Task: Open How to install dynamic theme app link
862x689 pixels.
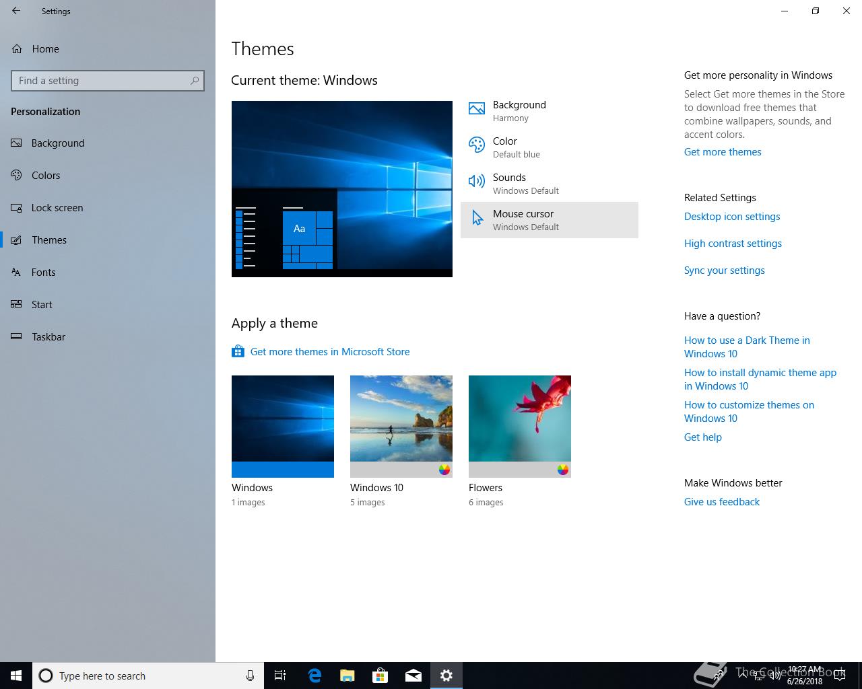Action: click(760, 379)
